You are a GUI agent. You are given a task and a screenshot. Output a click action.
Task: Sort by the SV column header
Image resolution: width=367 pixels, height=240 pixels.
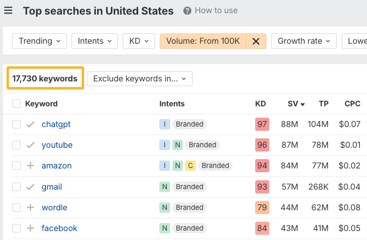point(296,104)
